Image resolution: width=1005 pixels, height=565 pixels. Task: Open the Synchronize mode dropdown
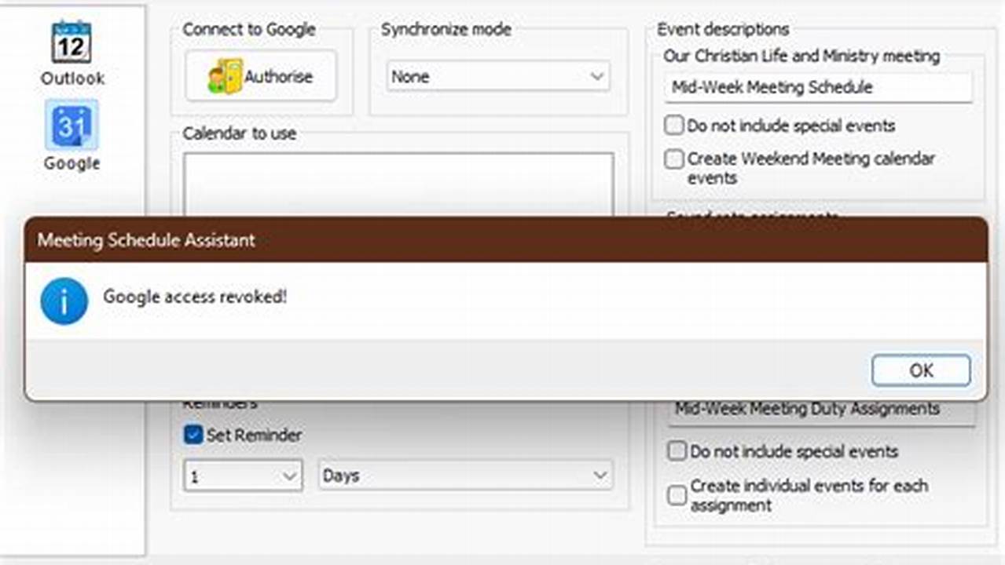(497, 76)
